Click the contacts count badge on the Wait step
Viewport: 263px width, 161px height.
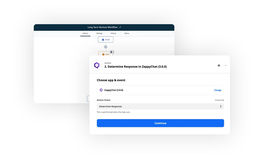click(x=112, y=52)
